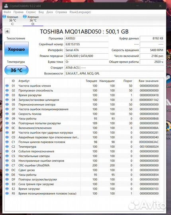Click the 36 °C temperature button

point(16,70)
